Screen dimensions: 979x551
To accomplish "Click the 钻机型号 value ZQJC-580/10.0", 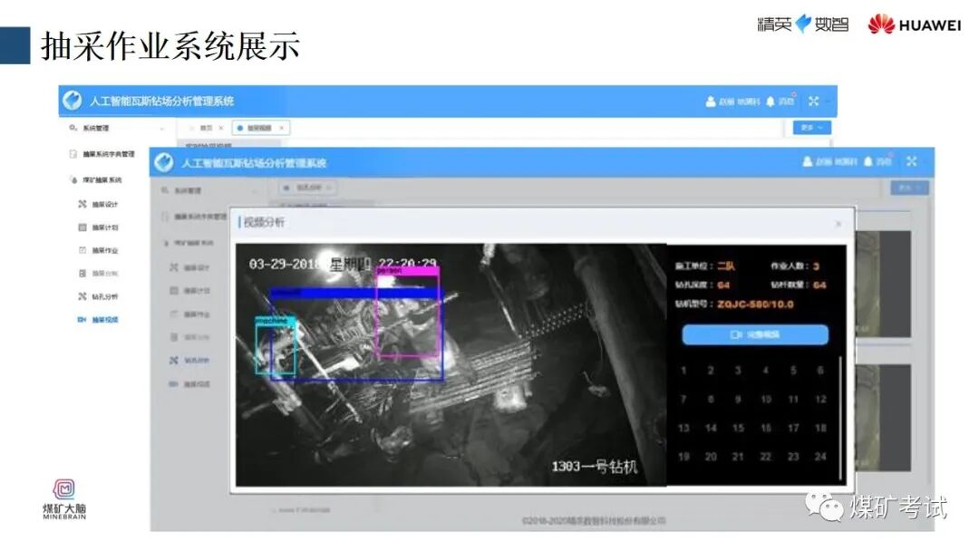I will (x=755, y=304).
